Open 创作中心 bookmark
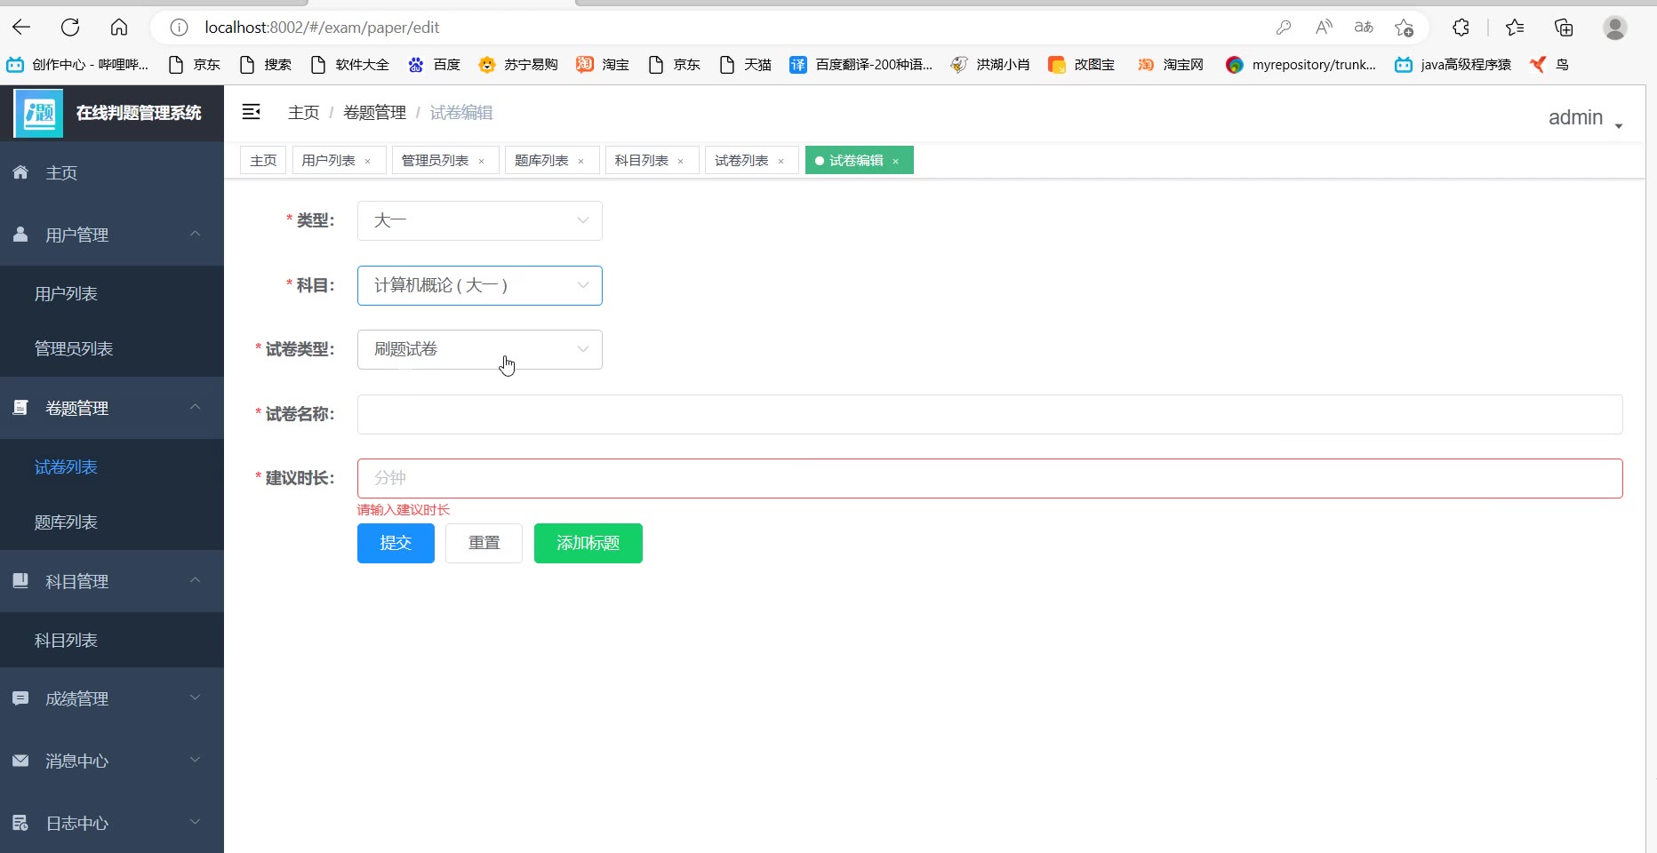This screenshot has height=853, width=1657. (77, 64)
